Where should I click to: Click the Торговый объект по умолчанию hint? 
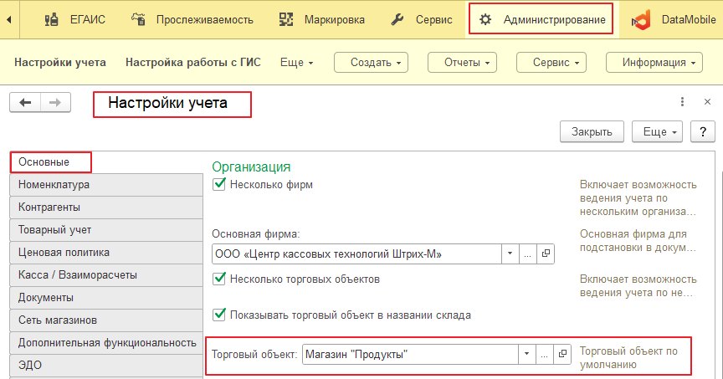pos(628,358)
